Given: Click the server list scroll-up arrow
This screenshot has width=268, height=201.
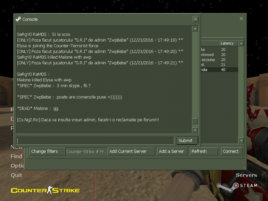Looking at the screenshot, I should point(241,43).
